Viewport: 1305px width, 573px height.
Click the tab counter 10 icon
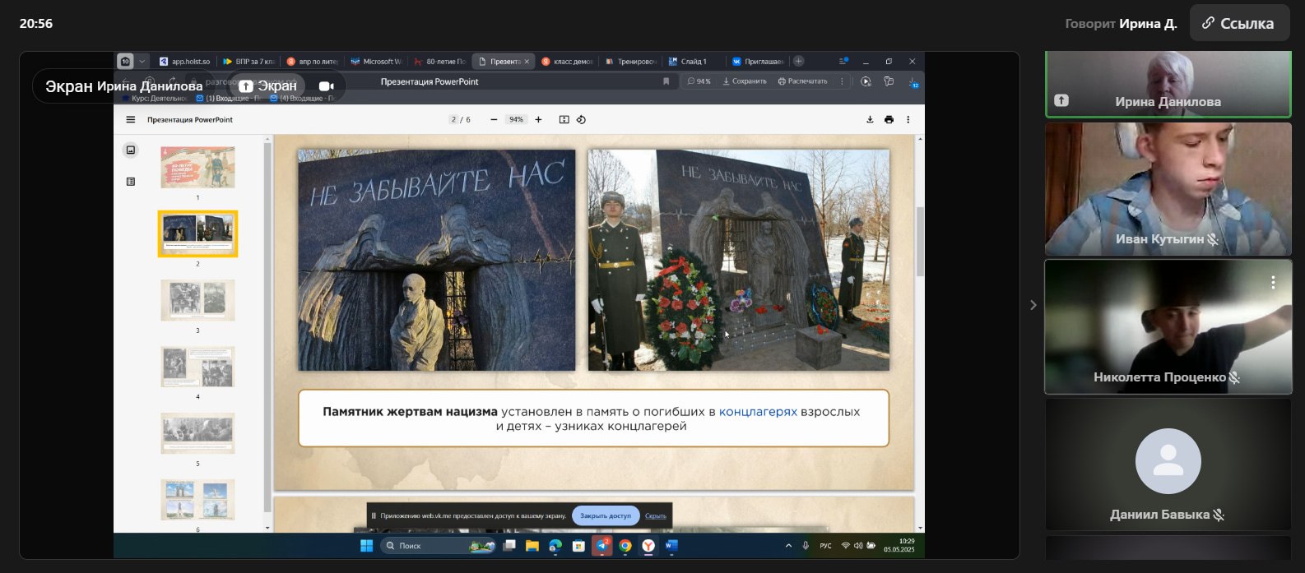click(x=125, y=61)
